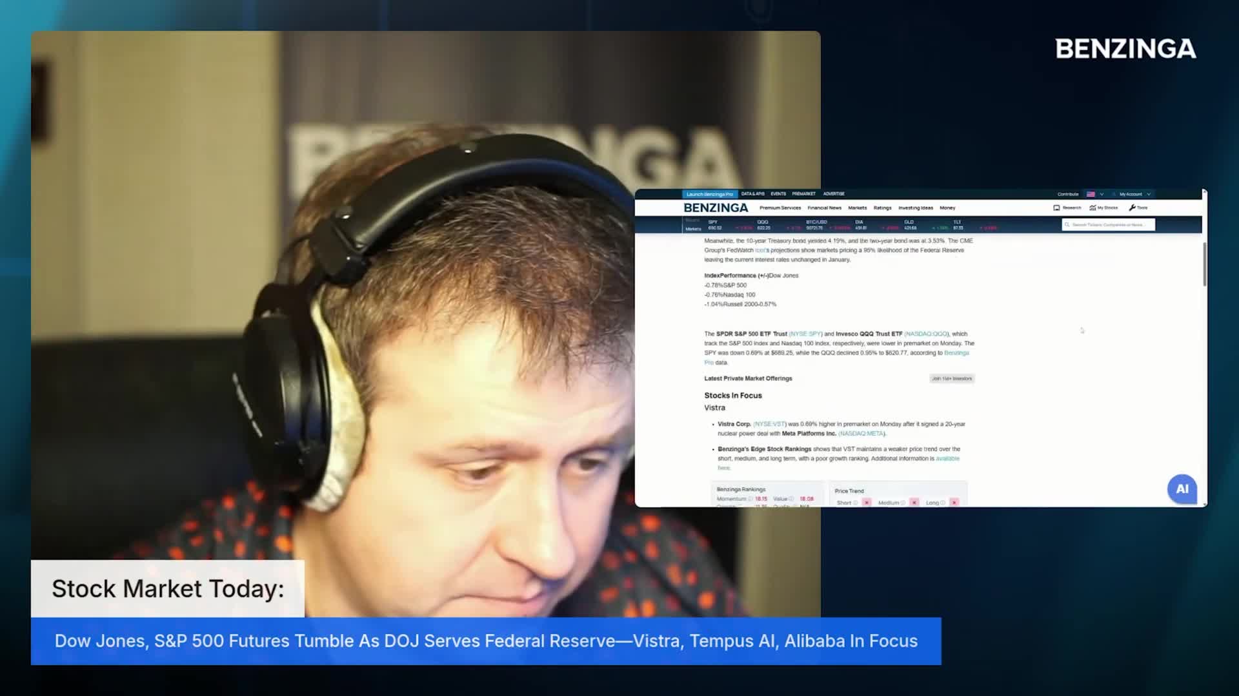Click the Momentum info icon
The height and width of the screenshot is (696, 1239).
750,499
